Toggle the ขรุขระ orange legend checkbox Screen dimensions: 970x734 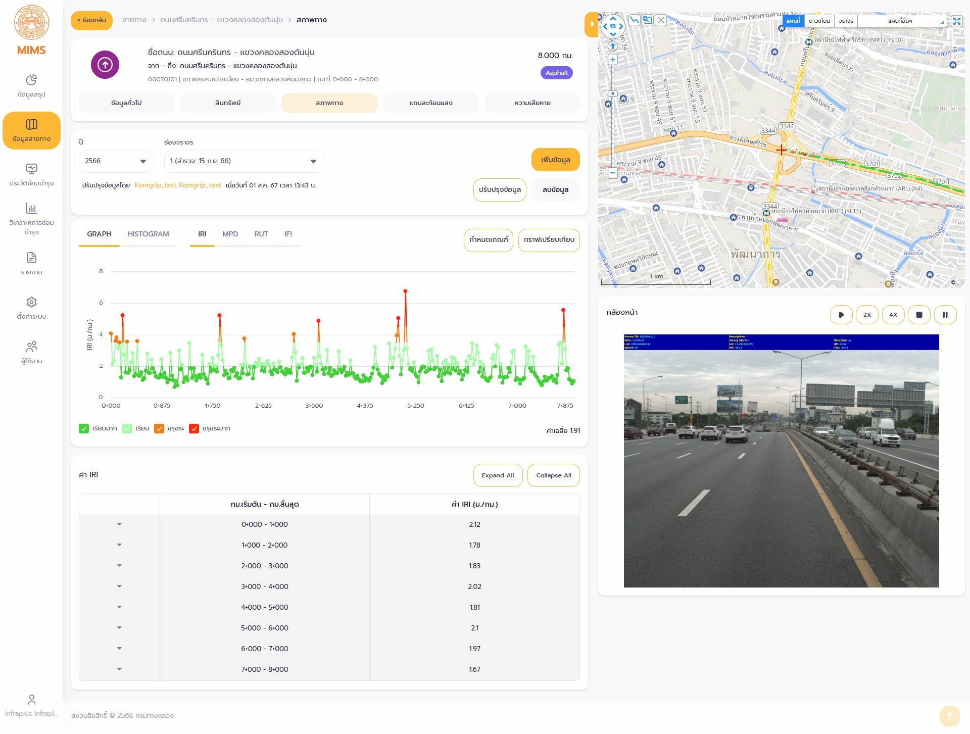159,428
